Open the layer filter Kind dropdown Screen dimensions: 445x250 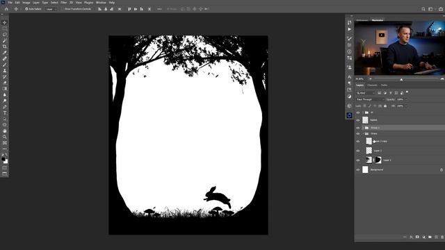pos(366,93)
